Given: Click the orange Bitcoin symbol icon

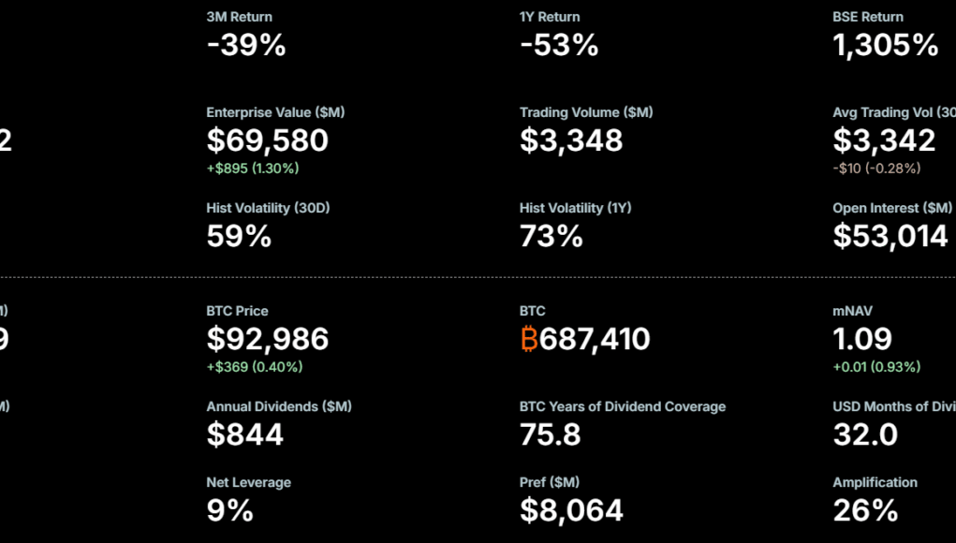Looking at the screenshot, I should point(529,339).
